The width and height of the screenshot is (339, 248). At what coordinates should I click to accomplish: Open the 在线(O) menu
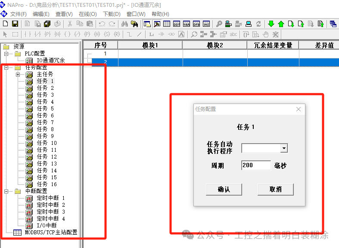point(87,14)
